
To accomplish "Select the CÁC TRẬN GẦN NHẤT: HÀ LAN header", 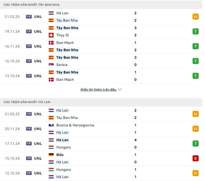I will coord(27,102).
